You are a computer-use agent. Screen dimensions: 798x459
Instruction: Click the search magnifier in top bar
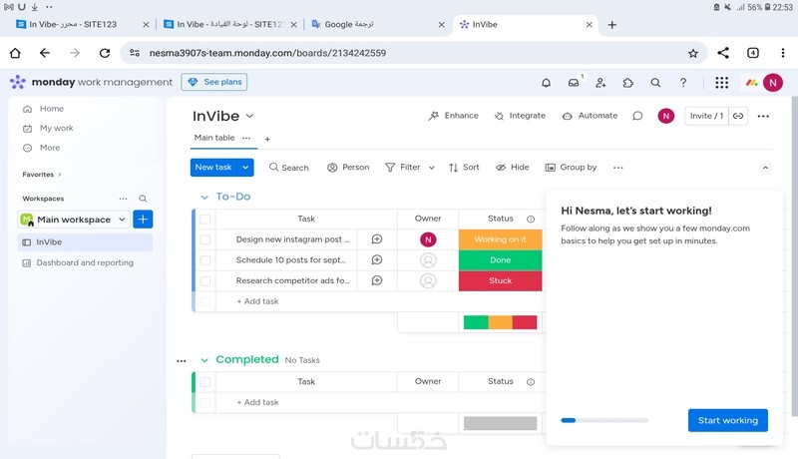click(x=655, y=83)
